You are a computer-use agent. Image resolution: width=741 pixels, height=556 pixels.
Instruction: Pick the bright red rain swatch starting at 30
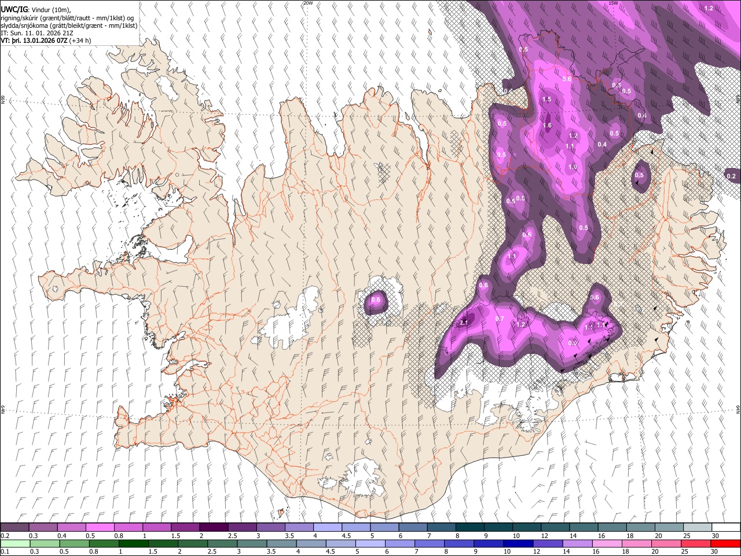(x=725, y=543)
